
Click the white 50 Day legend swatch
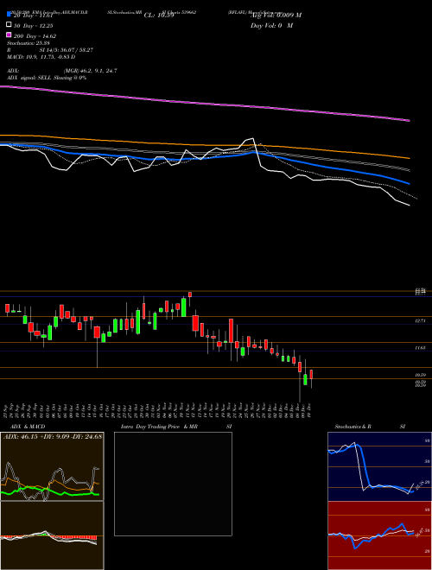9,25
